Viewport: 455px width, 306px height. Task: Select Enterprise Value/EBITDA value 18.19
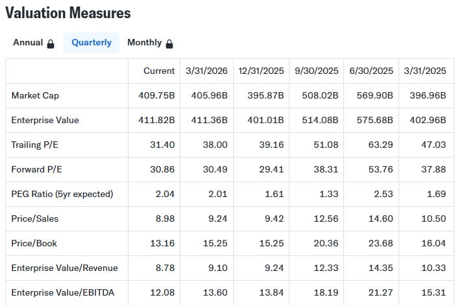[326, 292]
